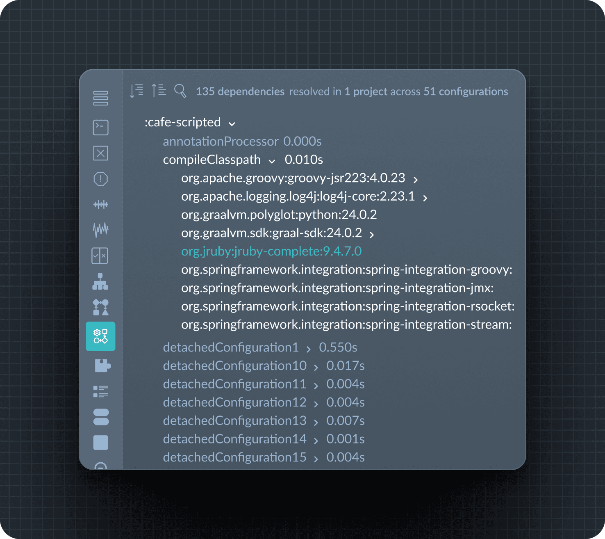Sort dependencies in ascending order
This screenshot has width=605, height=539.
pos(159,91)
